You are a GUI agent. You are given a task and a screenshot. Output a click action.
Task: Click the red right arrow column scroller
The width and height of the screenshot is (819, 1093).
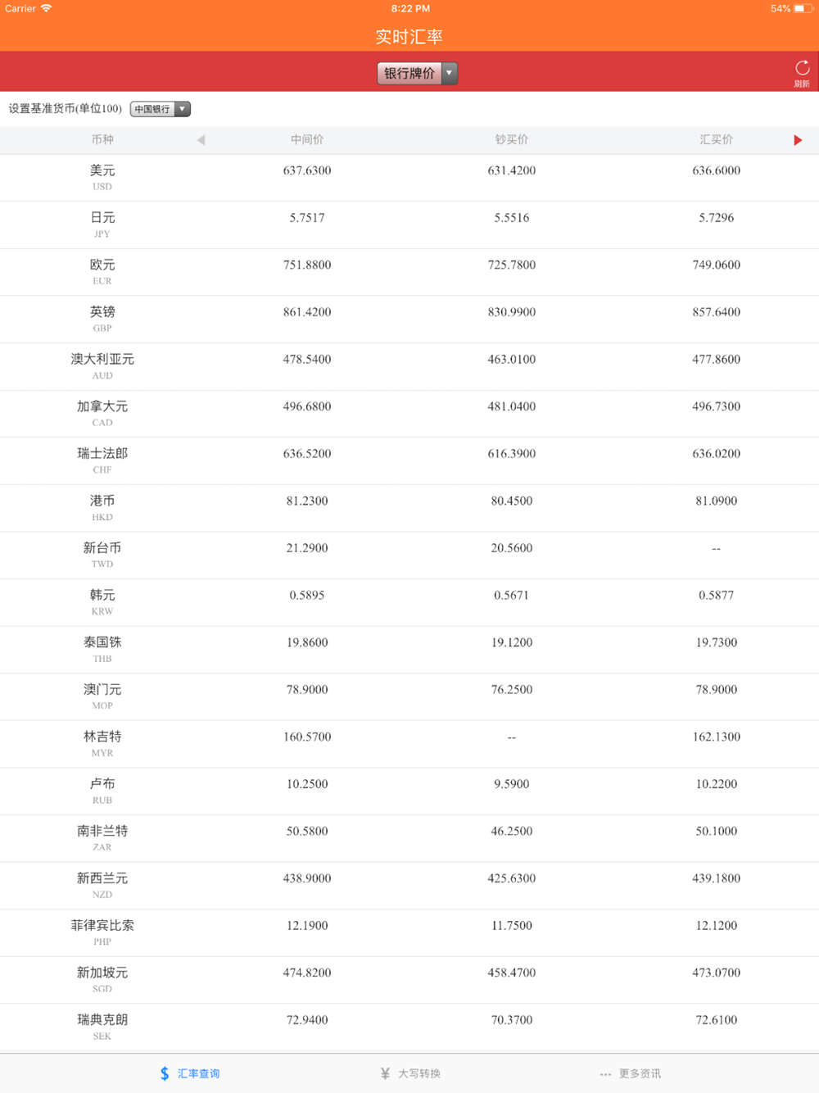coord(798,140)
